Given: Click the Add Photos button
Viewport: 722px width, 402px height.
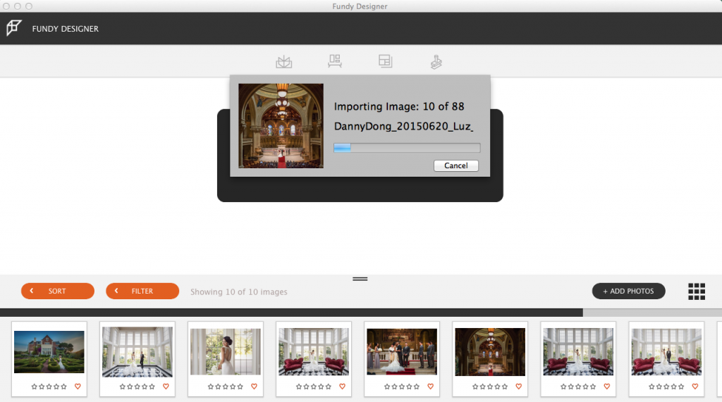Looking at the screenshot, I should 628,291.
